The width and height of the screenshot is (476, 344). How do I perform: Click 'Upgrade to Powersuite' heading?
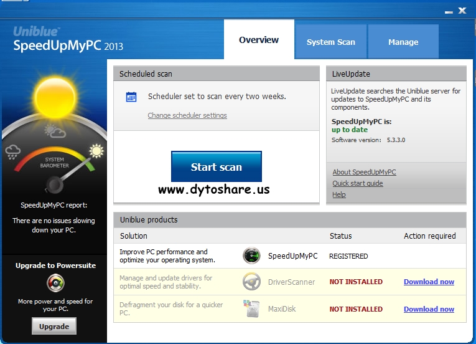pos(55,265)
